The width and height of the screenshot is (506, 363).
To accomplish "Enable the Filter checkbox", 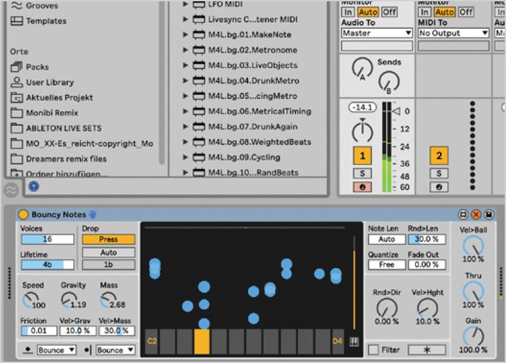I will click(373, 350).
